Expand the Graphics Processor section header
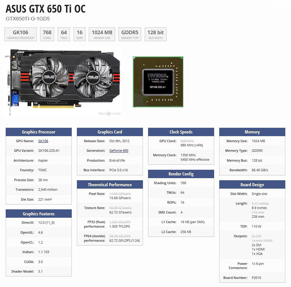The width and height of the screenshot is (291, 287). pos(38,132)
